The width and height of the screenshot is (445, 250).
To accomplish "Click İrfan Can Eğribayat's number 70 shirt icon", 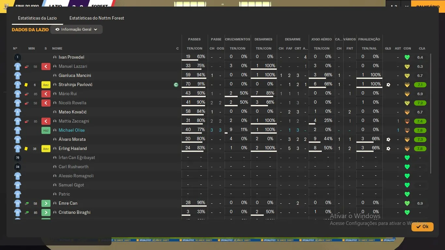I will coord(18,158).
